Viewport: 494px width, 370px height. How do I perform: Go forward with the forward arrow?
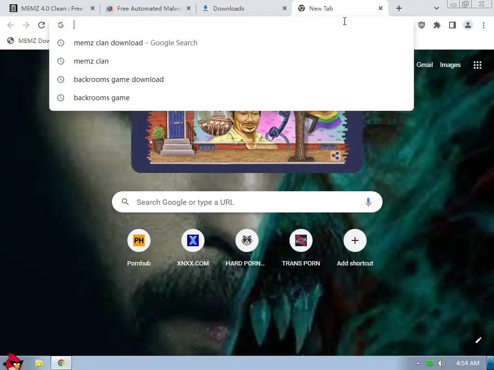pyautogui.click(x=26, y=25)
